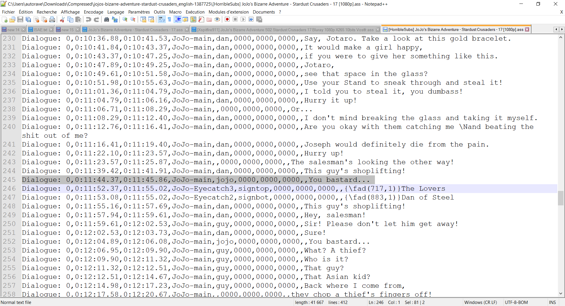
Task: Close the ISAE.txt tab
Action: tap(51, 29)
